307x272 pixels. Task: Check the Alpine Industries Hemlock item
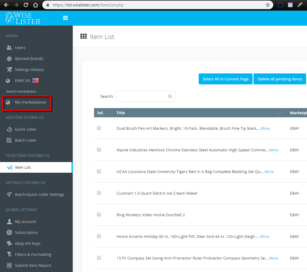(99, 150)
